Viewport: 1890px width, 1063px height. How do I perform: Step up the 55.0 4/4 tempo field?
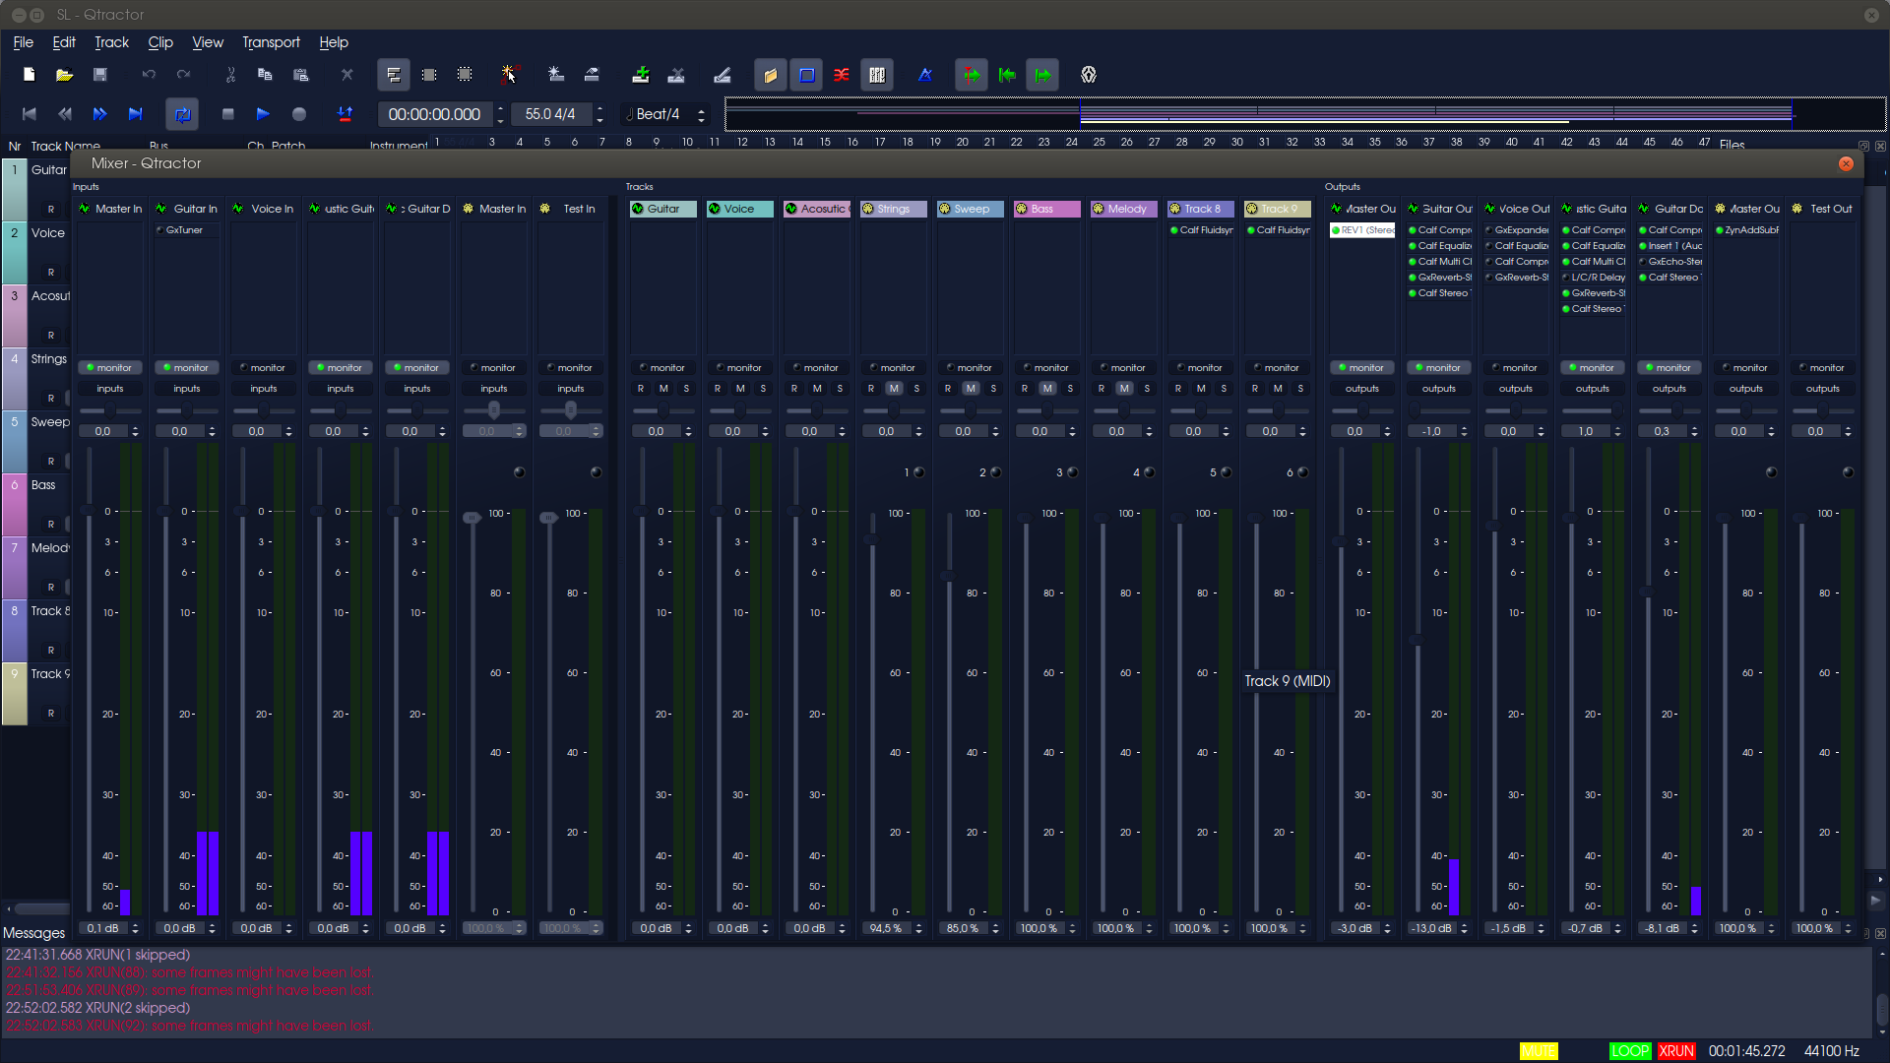599,109
